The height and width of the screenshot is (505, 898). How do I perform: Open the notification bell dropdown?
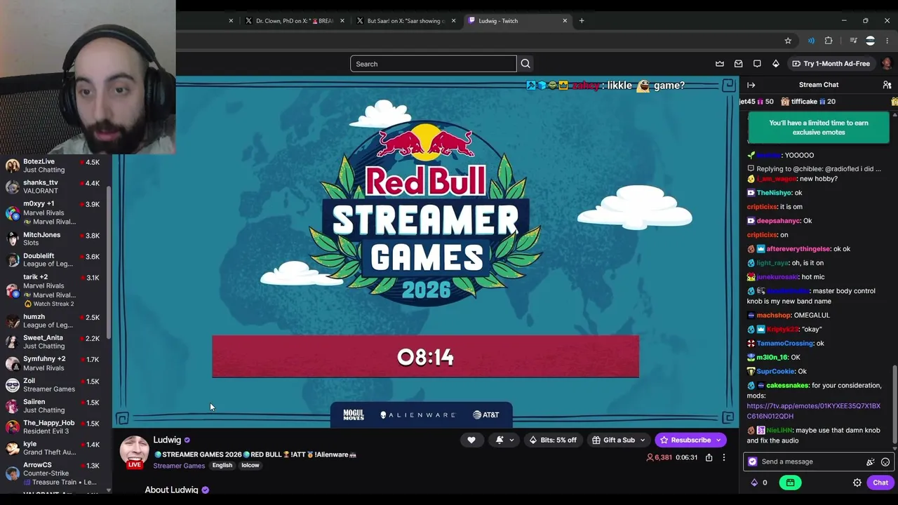coord(504,440)
